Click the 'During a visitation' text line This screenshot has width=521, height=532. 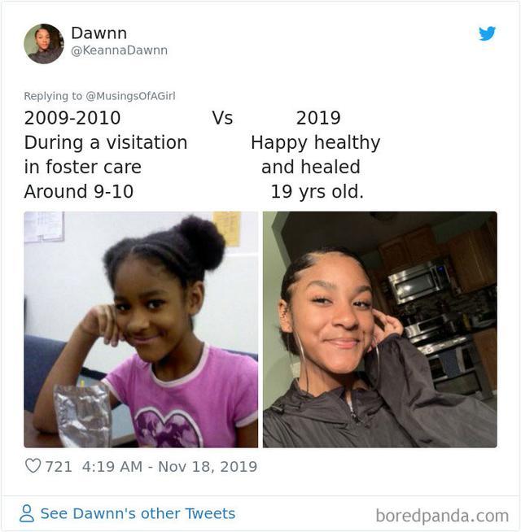click(106, 142)
